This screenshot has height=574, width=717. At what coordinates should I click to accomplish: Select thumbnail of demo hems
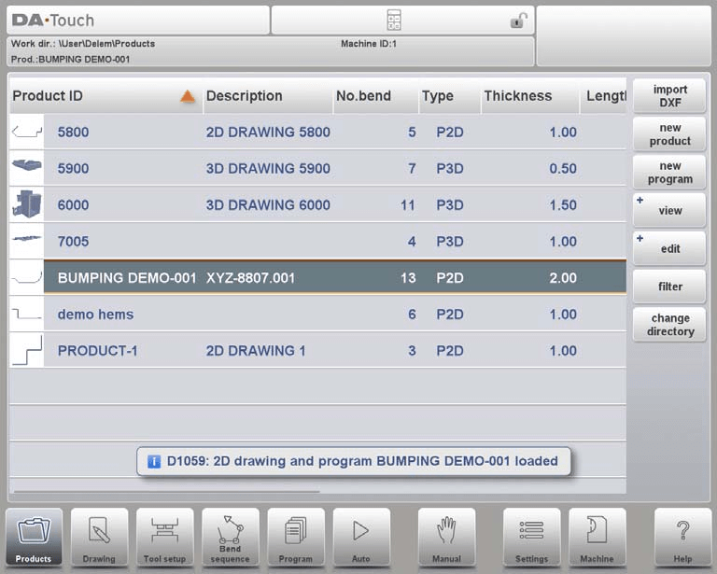pyautogui.click(x=26, y=315)
